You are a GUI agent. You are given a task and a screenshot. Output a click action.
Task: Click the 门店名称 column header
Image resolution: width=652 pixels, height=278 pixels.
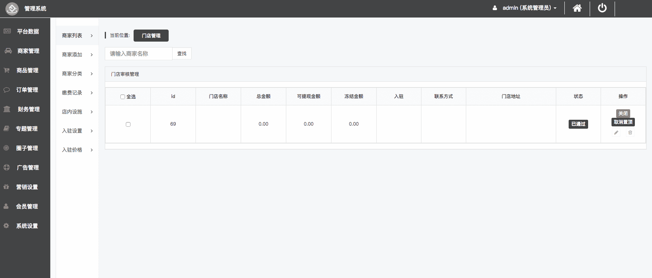pyautogui.click(x=218, y=96)
